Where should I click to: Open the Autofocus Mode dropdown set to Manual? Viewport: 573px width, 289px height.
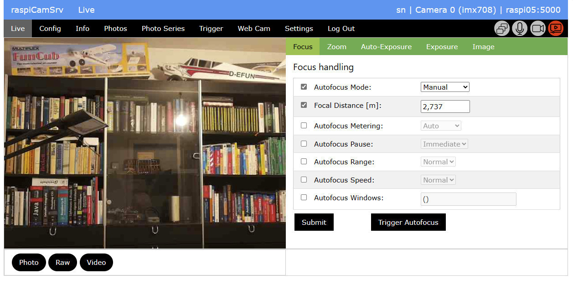pyautogui.click(x=444, y=87)
